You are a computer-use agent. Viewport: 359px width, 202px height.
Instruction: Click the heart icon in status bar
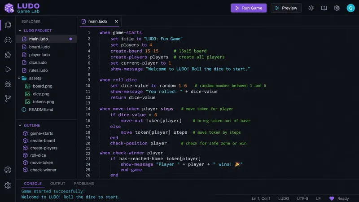tap(332, 198)
